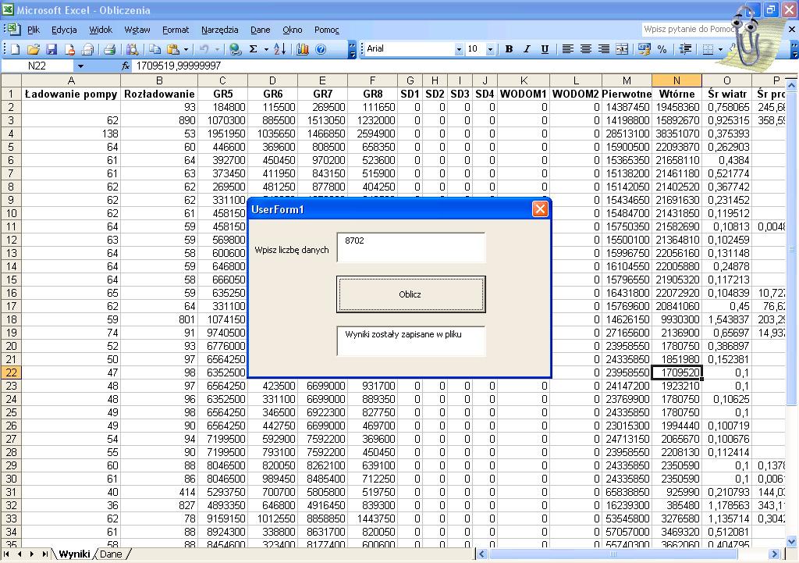
Task: Open a file with the folder icon
Action: (x=33, y=49)
